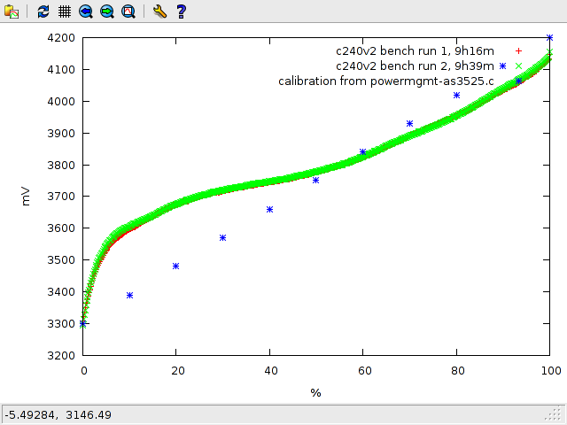Image resolution: width=567 pixels, height=425 pixels.
Task: Replot the graph with refresh icon
Action: coord(43,12)
